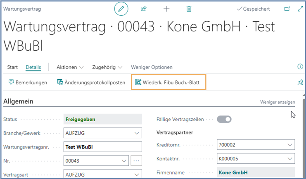Click the ellipsis button beside Nr. field
306x179 pixels.
click(136, 161)
